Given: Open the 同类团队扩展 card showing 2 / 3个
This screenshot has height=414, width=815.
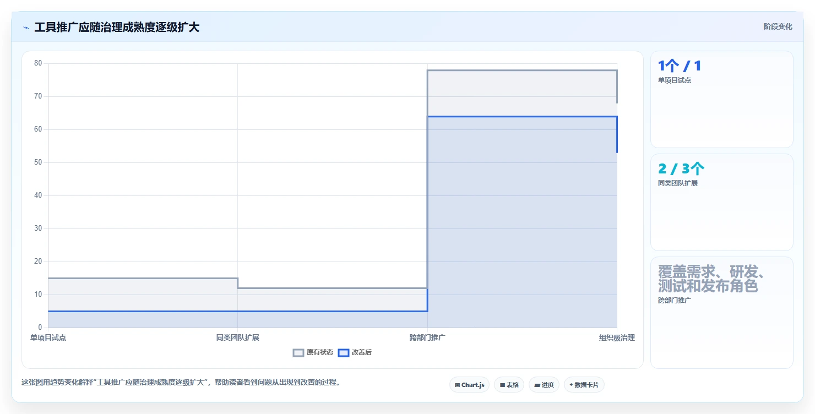Looking at the screenshot, I should 721,203.
